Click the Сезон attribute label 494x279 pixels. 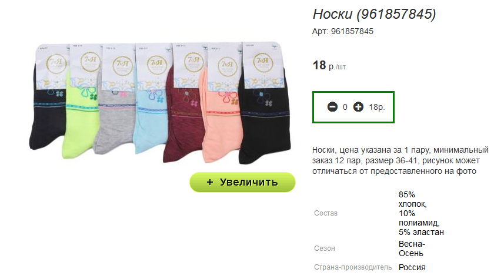click(x=325, y=248)
